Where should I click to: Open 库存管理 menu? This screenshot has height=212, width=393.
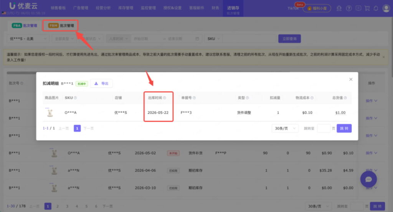tap(125, 8)
